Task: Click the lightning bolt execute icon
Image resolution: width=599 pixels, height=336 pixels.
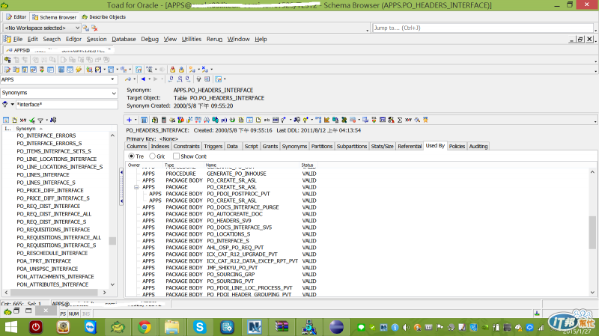Action: click(79, 70)
